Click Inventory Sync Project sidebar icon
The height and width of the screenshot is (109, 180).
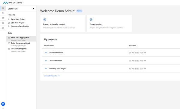coord(9,26)
